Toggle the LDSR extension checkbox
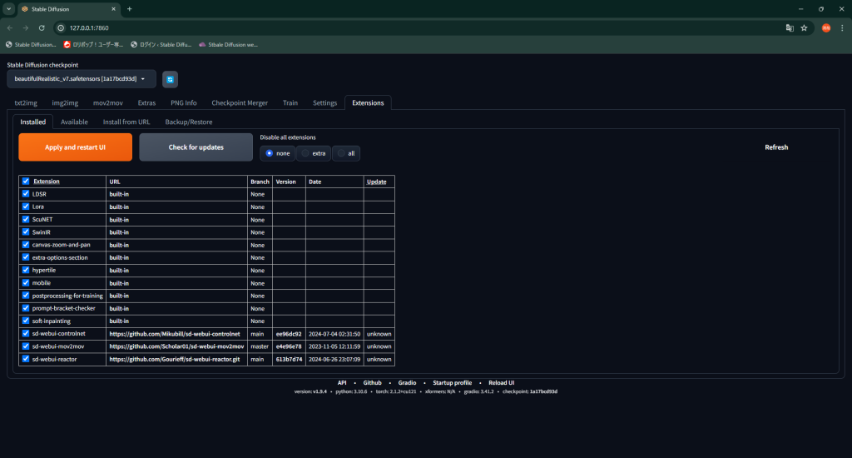Image resolution: width=852 pixels, height=458 pixels. pos(26,193)
